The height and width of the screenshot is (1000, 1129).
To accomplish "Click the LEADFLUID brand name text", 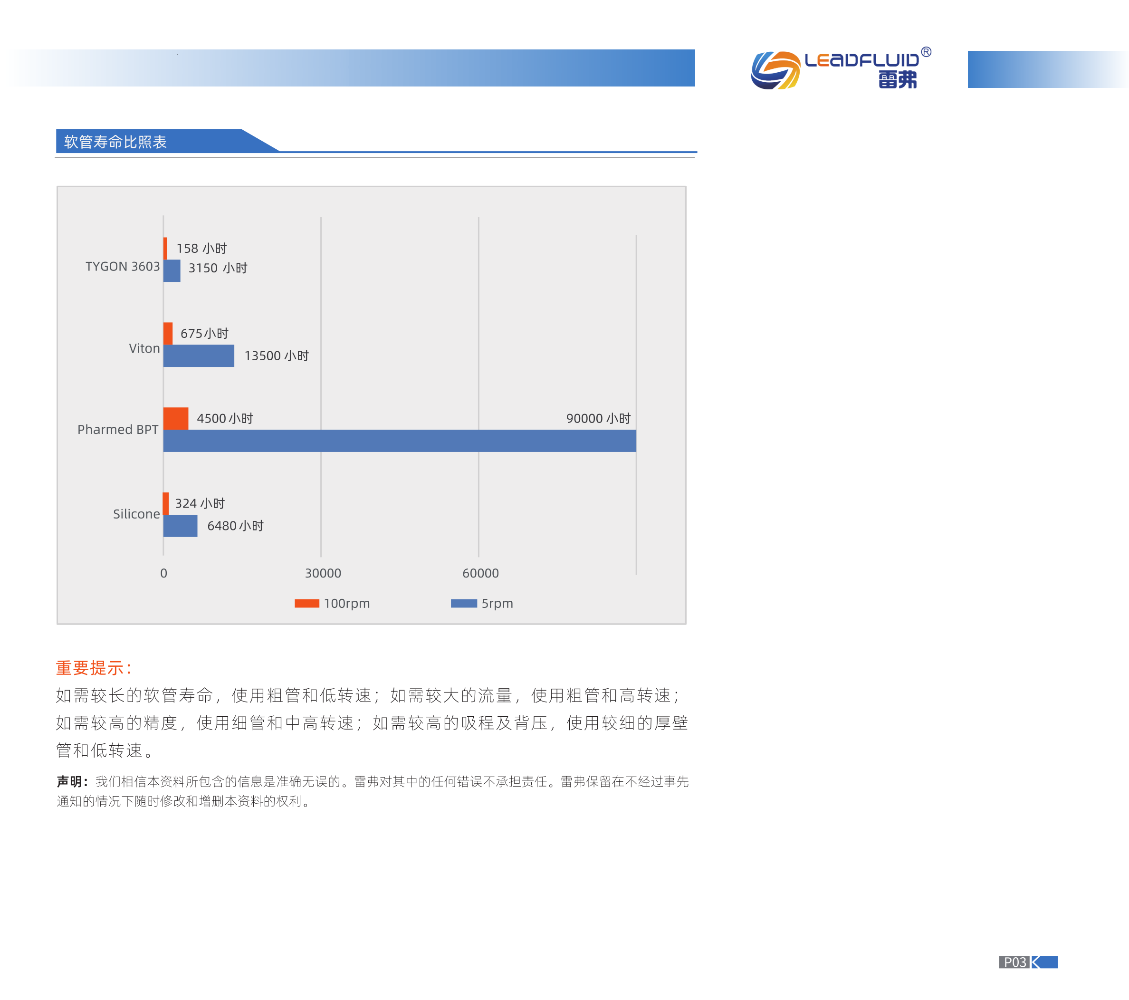I will (861, 60).
